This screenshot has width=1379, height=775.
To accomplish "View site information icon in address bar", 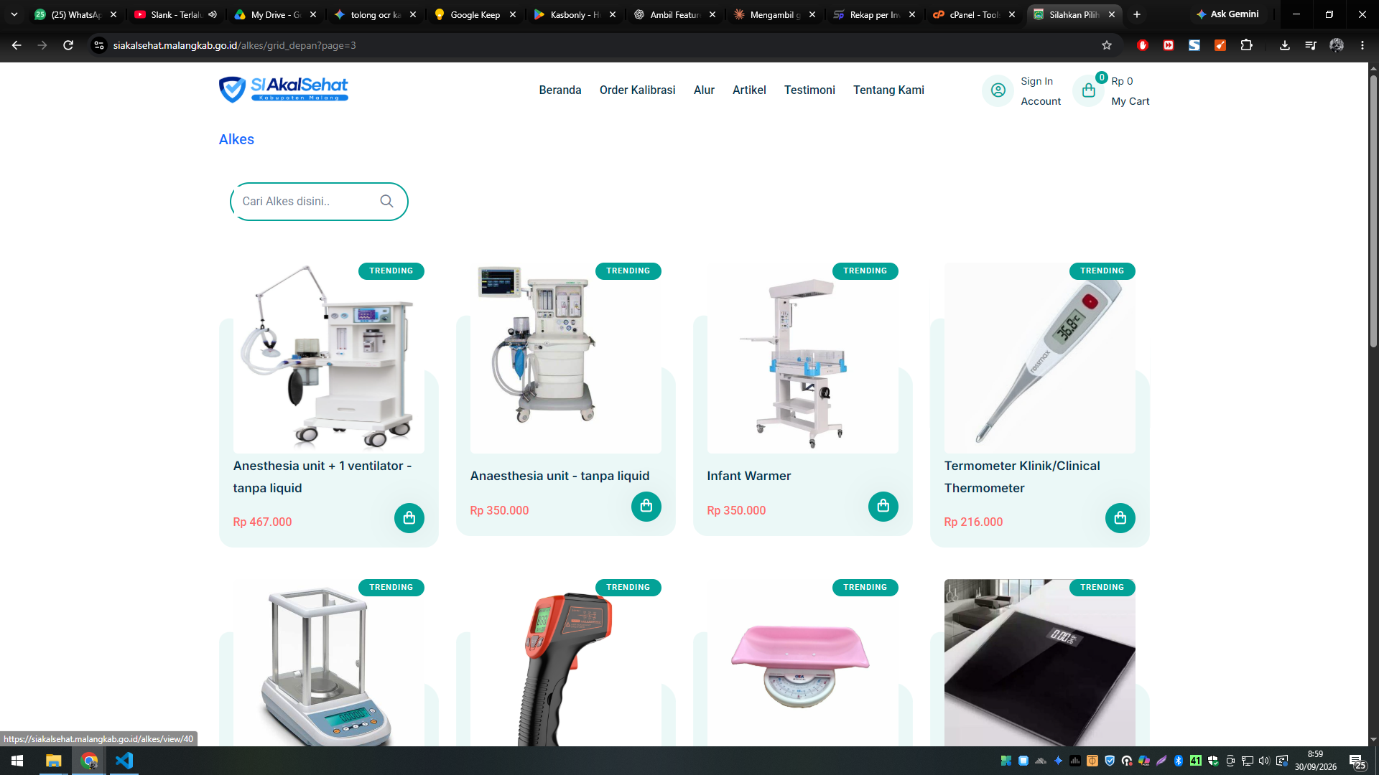I will [x=99, y=45].
